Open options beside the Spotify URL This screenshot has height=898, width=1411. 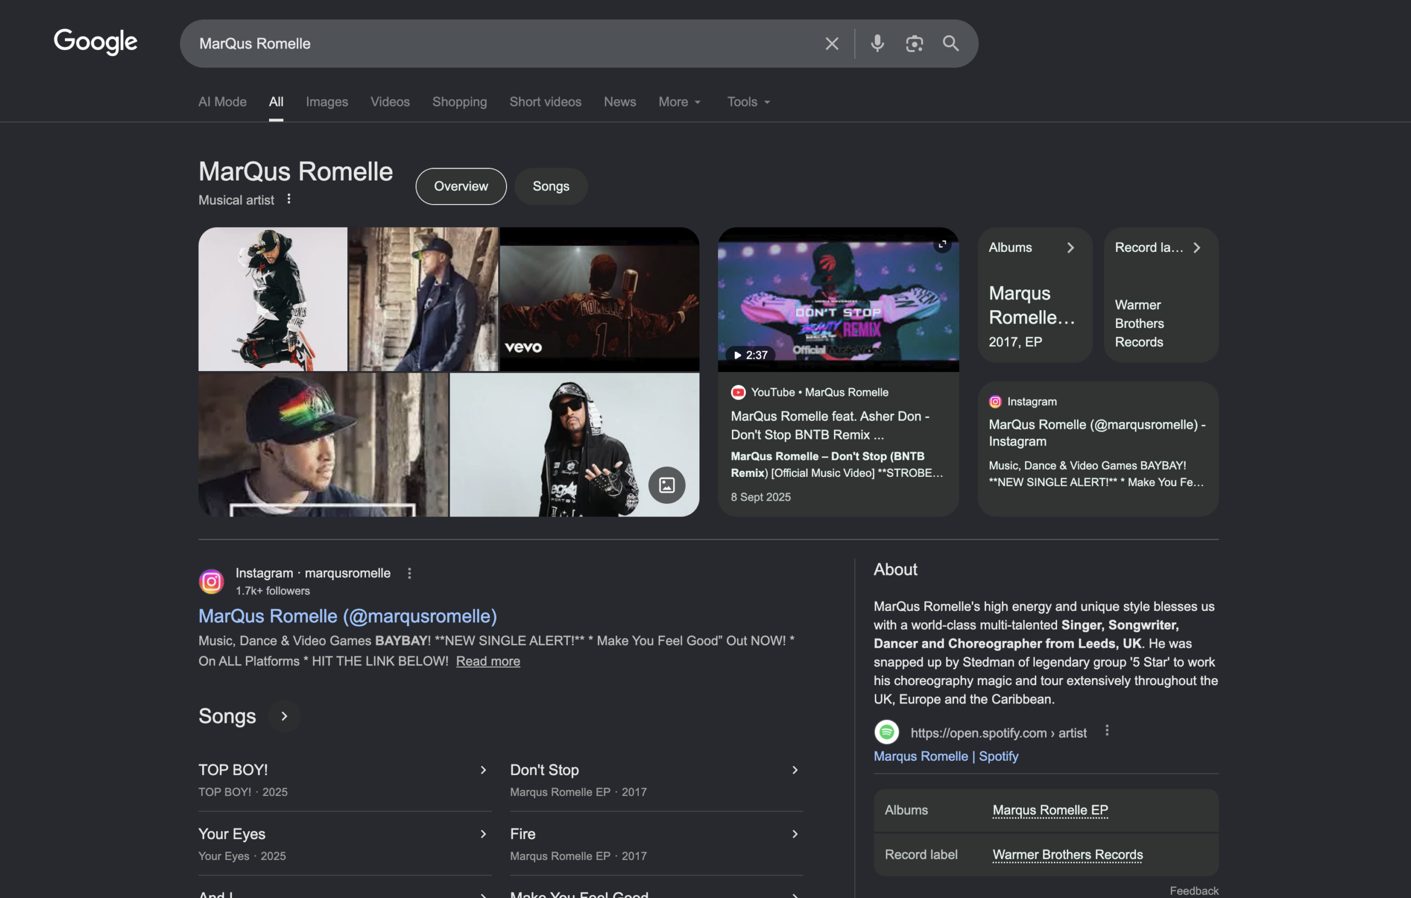[1107, 731]
